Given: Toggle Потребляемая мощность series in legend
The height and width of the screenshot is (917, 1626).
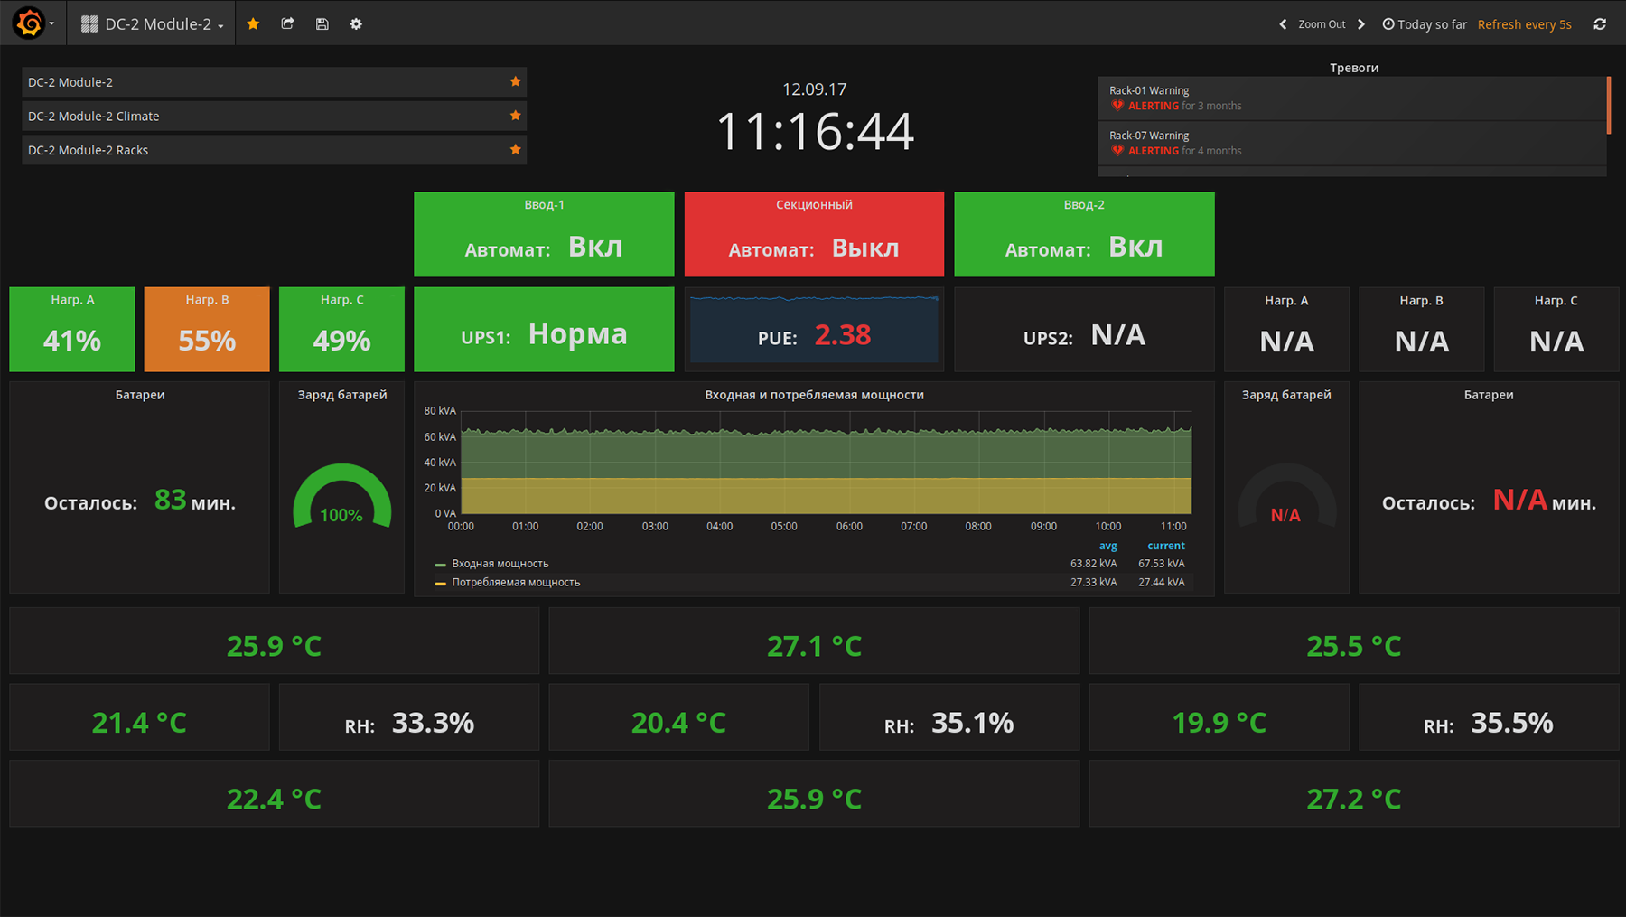Looking at the screenshot, I should 516,583.
